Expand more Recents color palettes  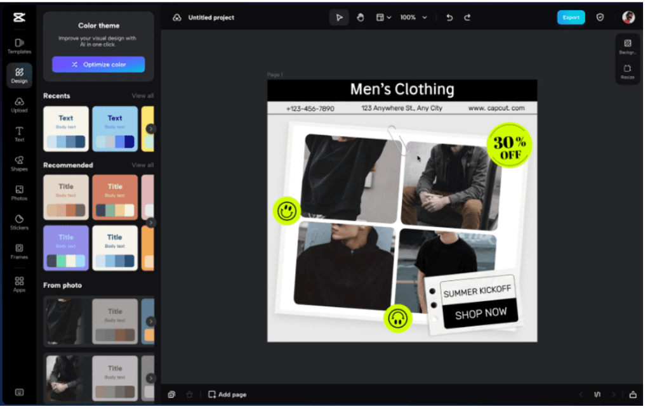[151, 128]
